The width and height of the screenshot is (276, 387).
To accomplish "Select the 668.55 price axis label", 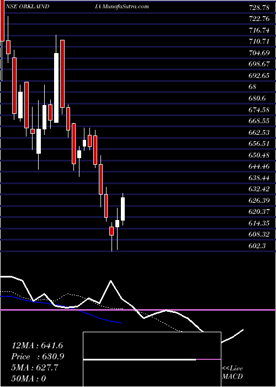I will coord(259,121).
